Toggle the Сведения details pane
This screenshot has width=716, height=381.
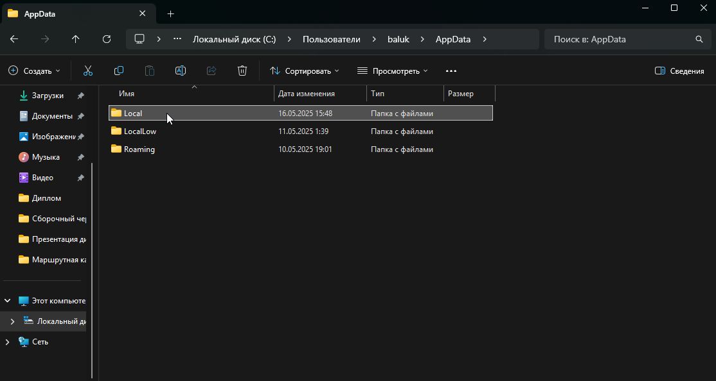click(x=679, y=71)
